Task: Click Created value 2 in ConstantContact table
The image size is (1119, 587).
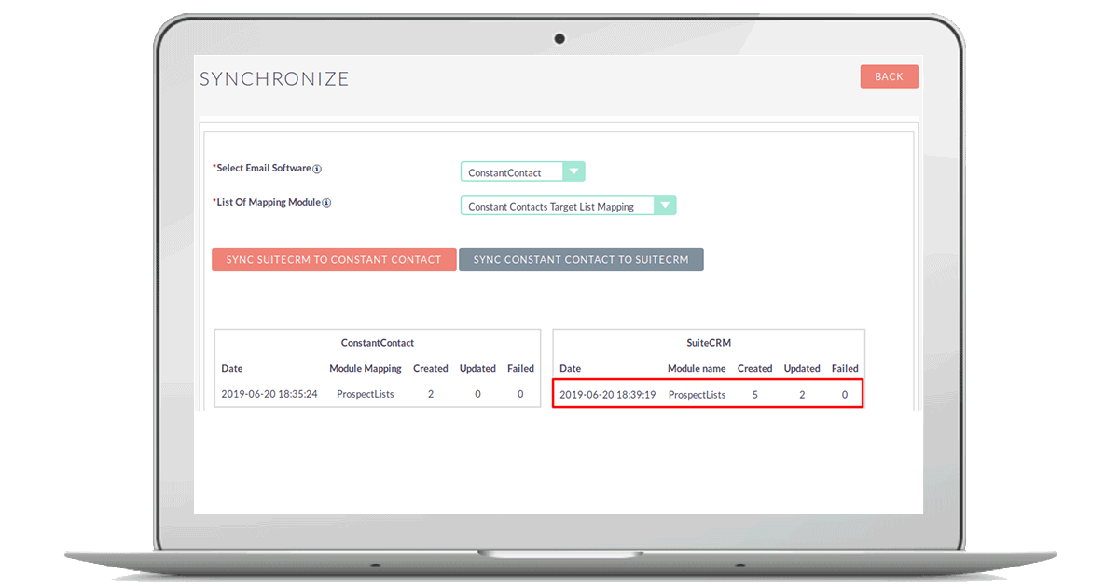Action: click(431, 394)
